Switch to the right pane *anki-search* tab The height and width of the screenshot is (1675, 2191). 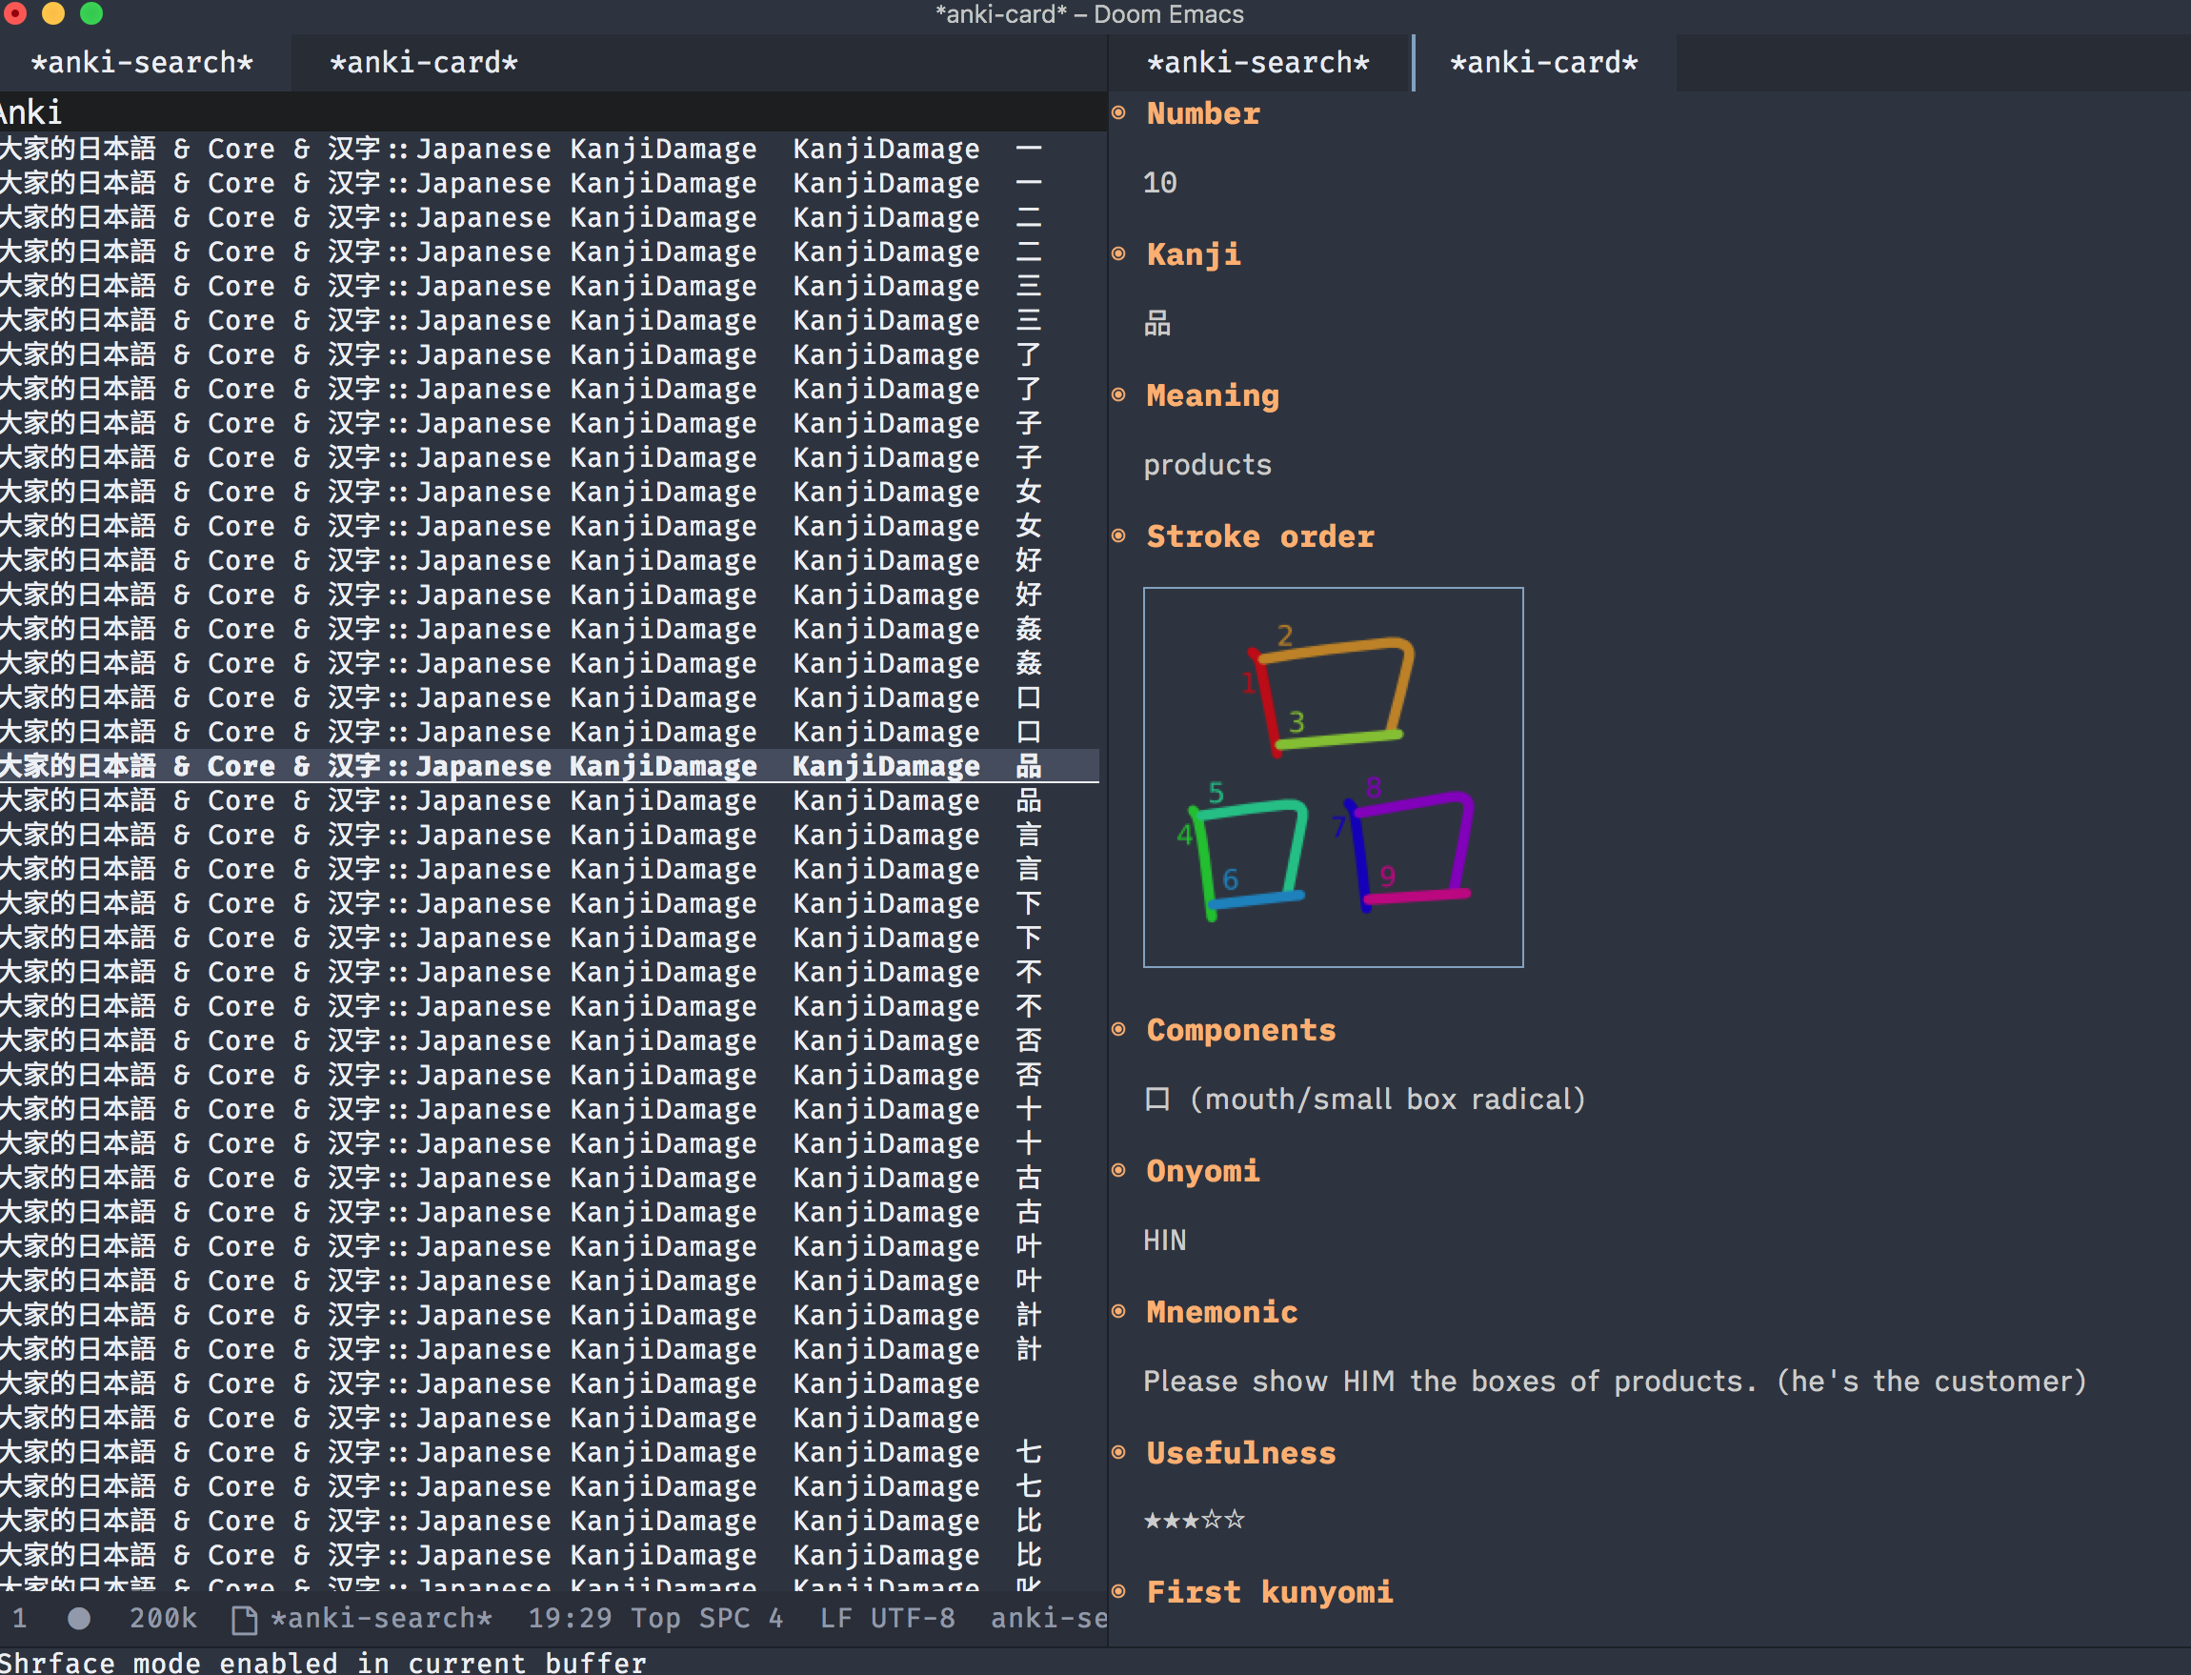click(1258, 63)
